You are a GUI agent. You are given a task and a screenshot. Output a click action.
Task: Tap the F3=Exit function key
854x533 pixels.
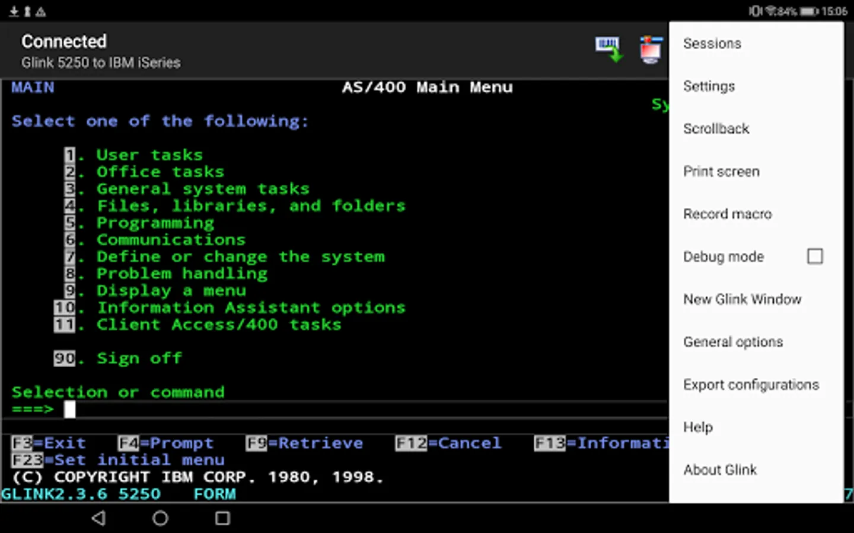(49, 443)
